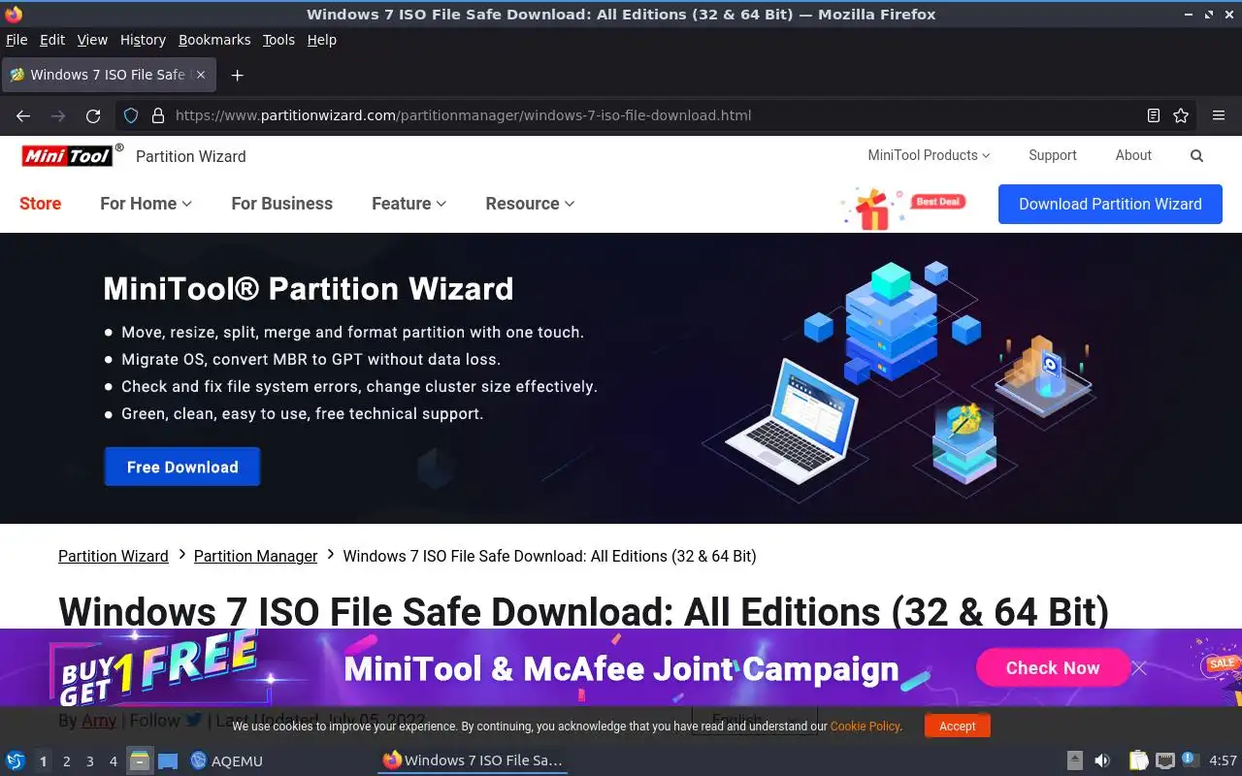
Task: Click the Check Now campaign button
Action: point(1053,667)
